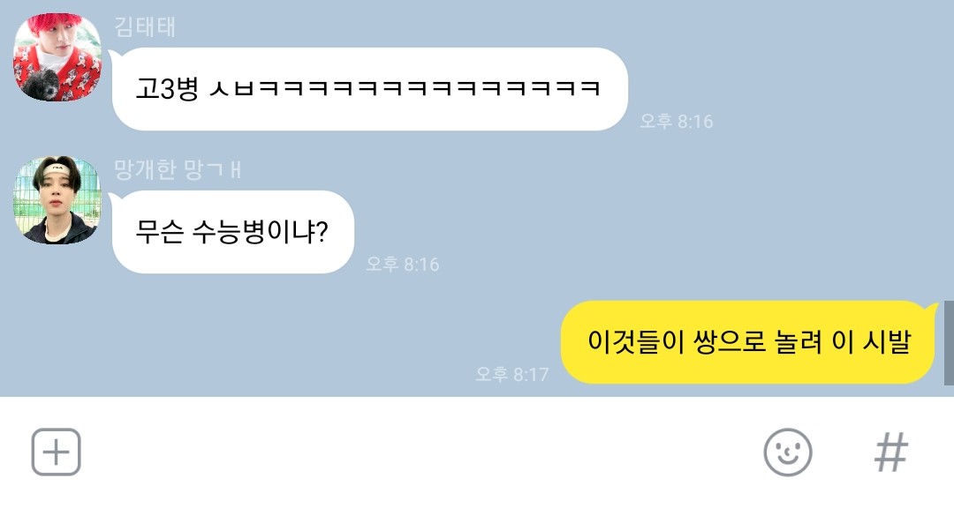The height and width of the screenshot is (508, 954).
Task: Click the 오후 8:16 timestamp beside 수능병 message
Action: [x=402, y=264]
